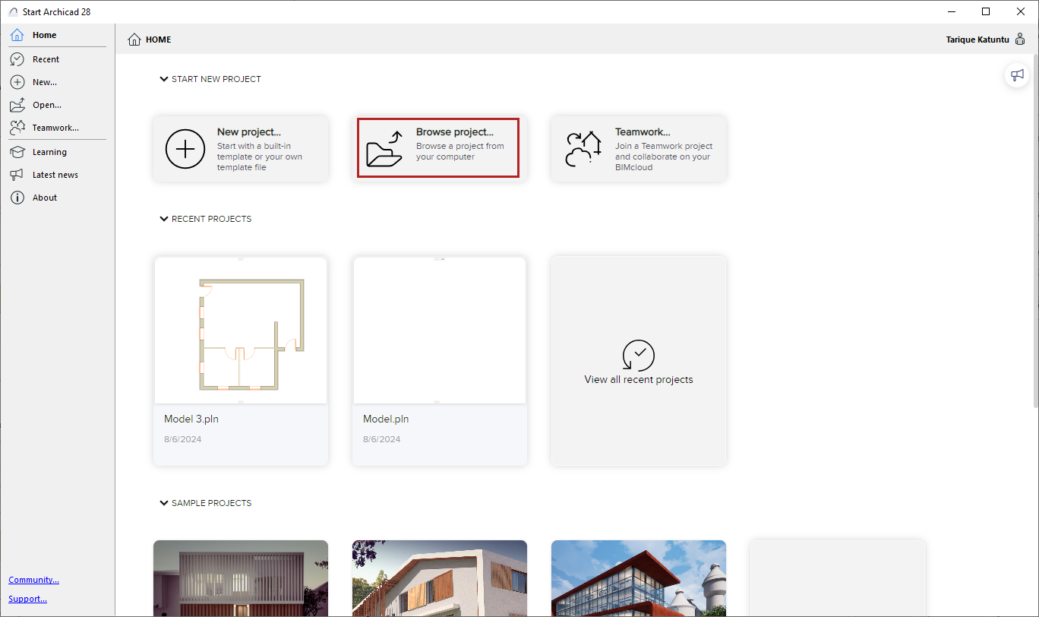The width and height of the screenshot is (1039, 617).
Task: Click the HOME breadcrumb label
Action: [x=159, y=40]
